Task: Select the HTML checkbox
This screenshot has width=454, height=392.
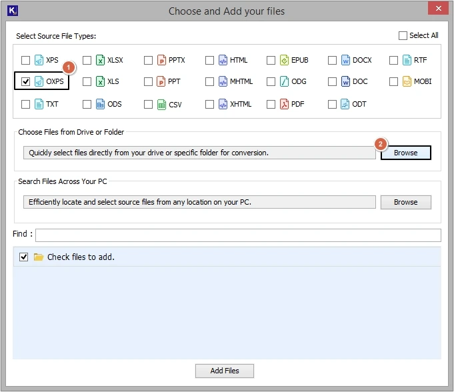Action: [209, 60]
